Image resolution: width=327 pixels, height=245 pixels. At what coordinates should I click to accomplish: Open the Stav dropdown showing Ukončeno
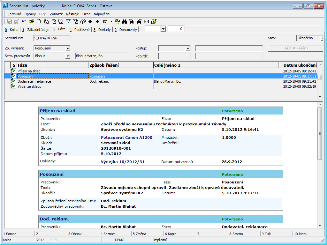322,38
